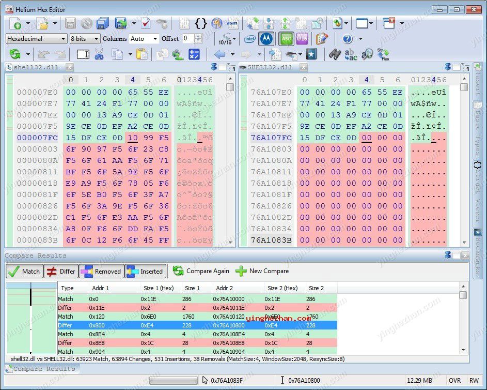Click the Intel byte order icon
The width and height of the screenshot is (487, 390).
pos(250,39)
